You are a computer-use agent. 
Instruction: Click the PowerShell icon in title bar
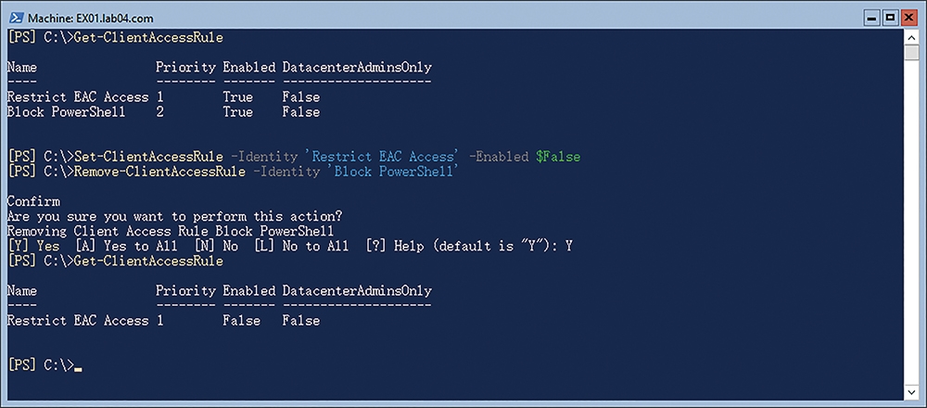(x=17, y=19)
